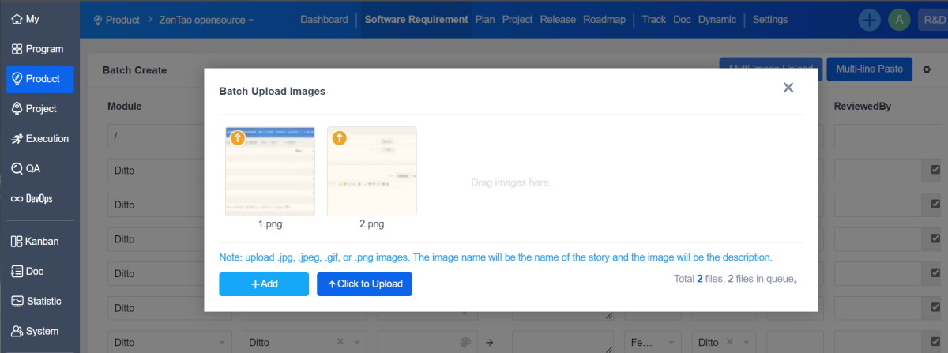
Task: Open the Execution sidebar section
Action: pyautogui.click(x=17, y=139)
